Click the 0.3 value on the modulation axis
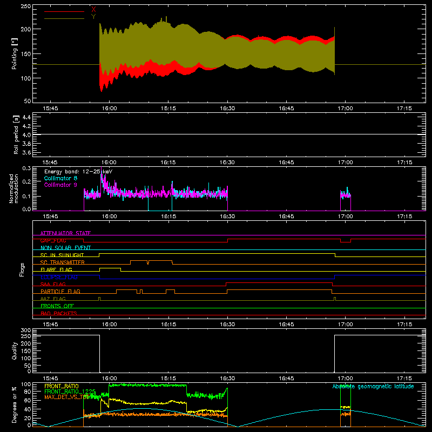The image size is (432, 432). tap(26, 168)
